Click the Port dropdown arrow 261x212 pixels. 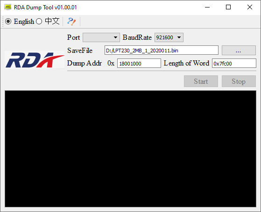pyautogui.click(x=115, y=37)
